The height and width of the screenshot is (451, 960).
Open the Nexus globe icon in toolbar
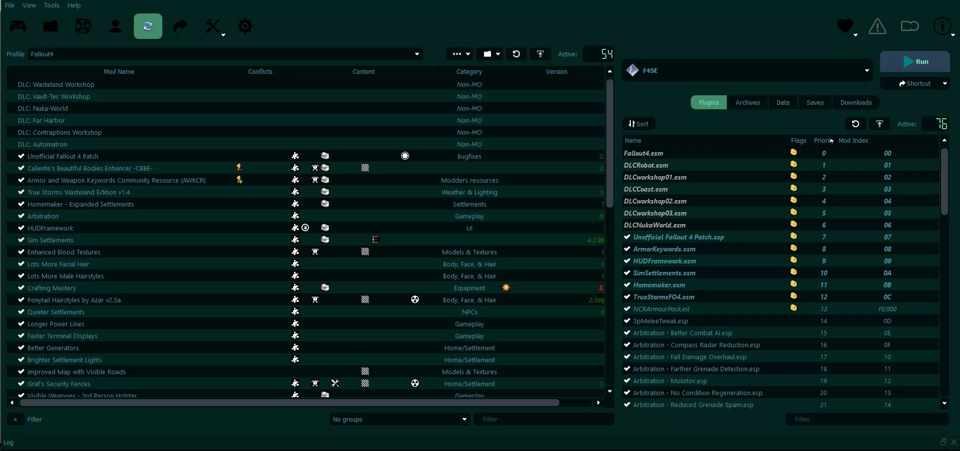pos(83,26)
